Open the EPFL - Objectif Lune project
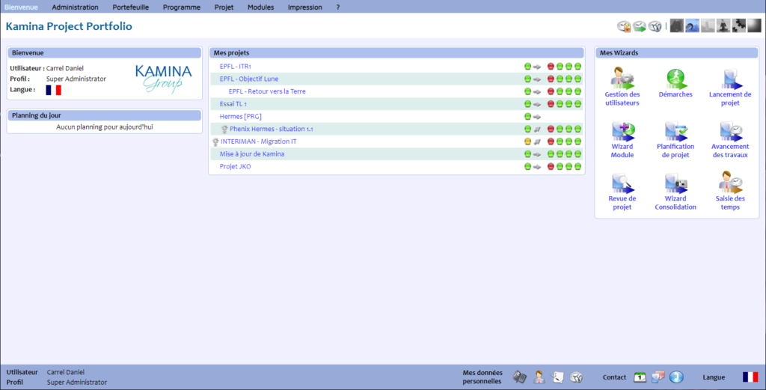The width and height of the screenshot is (766, 390). click(x=249, y=79)
